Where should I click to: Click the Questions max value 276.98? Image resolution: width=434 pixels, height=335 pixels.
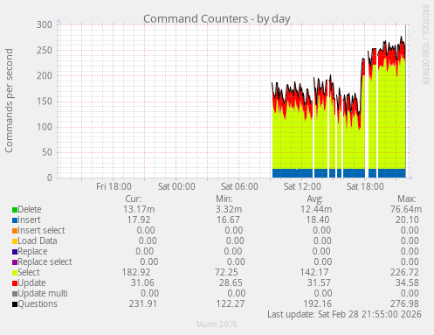(404, 304)
